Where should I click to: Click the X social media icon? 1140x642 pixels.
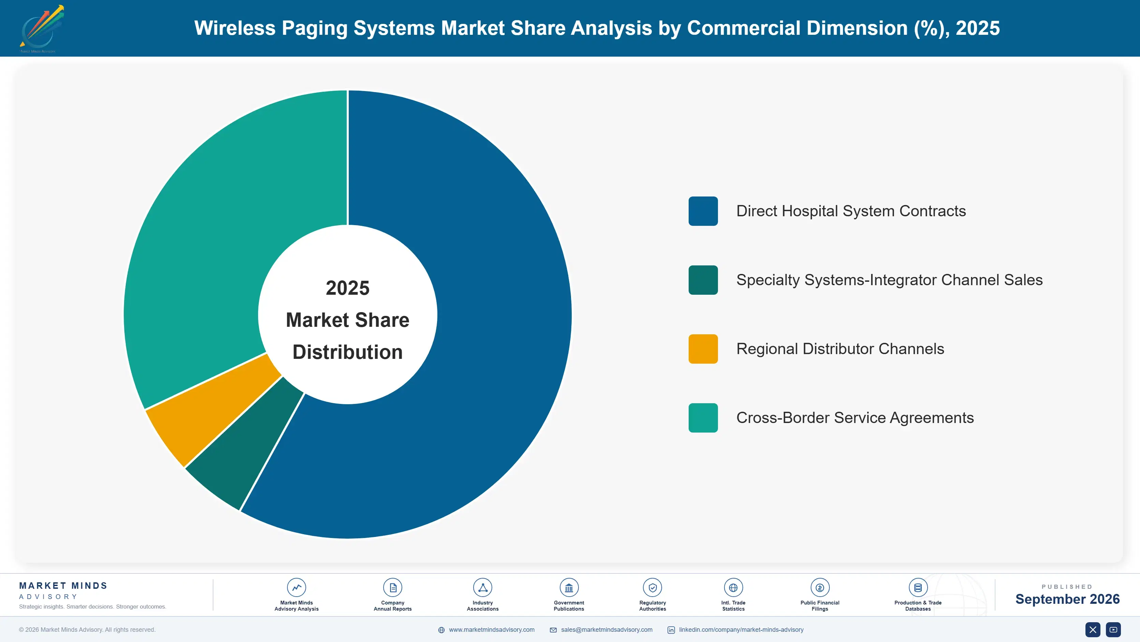[1093, 630]
